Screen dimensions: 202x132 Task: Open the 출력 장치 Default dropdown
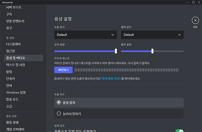(152, 35)
